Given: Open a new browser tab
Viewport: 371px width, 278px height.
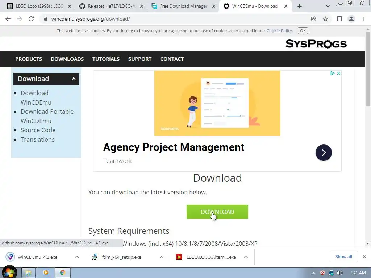Looking at the screenshot, I should point(300,6).
